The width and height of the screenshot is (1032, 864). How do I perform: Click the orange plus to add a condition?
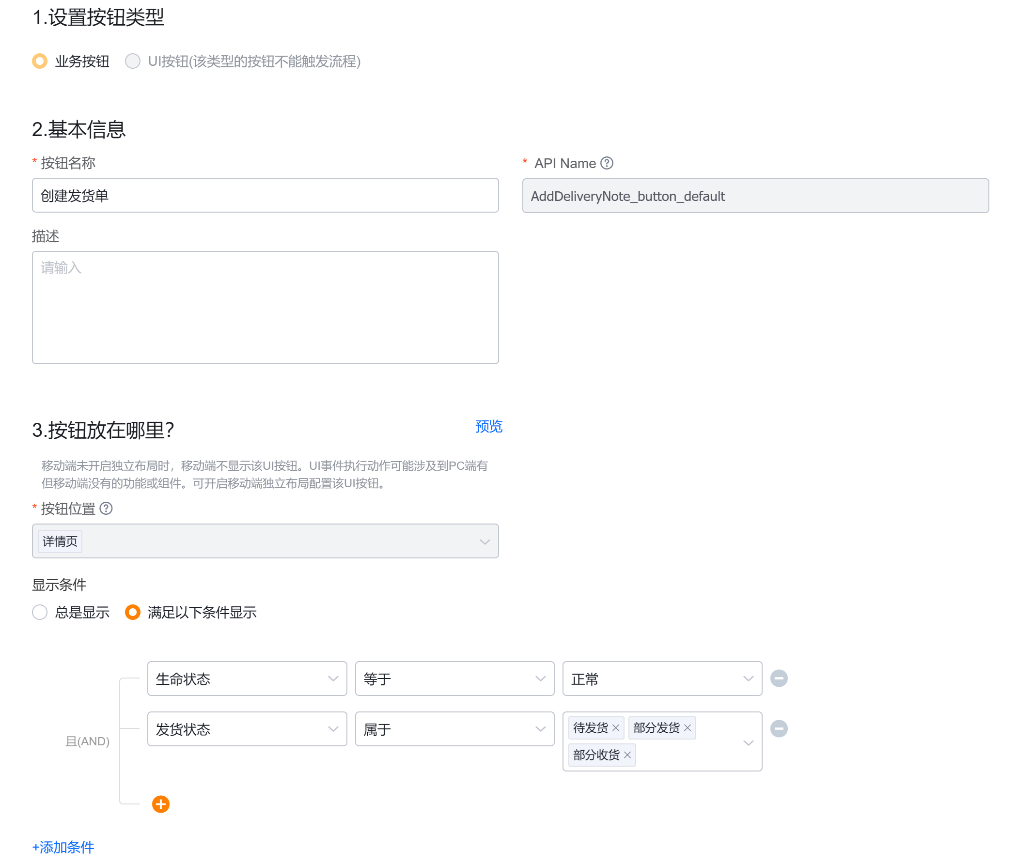coord(160,803)
